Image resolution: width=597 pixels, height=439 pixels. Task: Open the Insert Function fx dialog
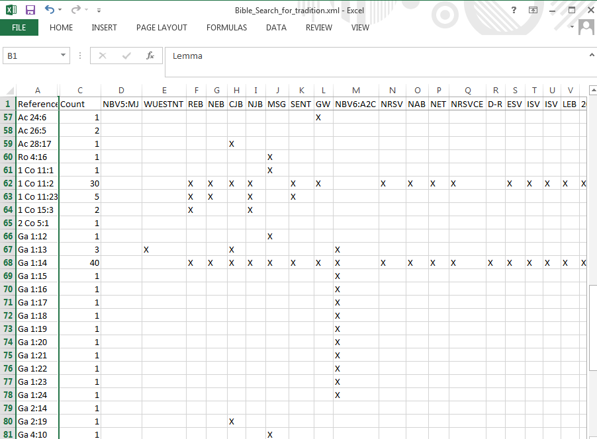point(150,56)
